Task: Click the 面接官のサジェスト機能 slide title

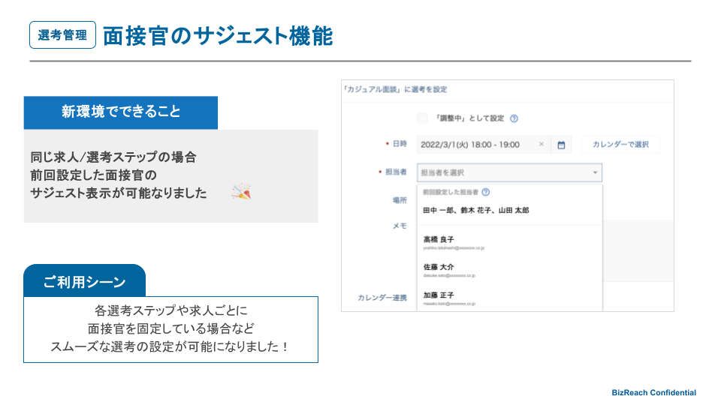Action: (x=218, y=36)
